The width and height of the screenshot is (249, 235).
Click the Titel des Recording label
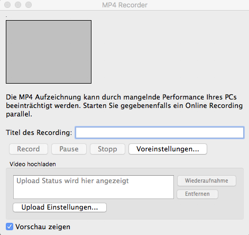(39, 132)
